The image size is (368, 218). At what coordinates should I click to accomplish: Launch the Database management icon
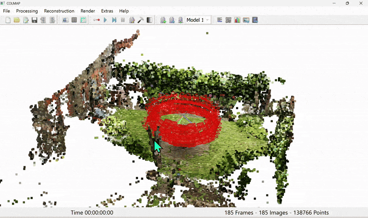tap(83, 20)
